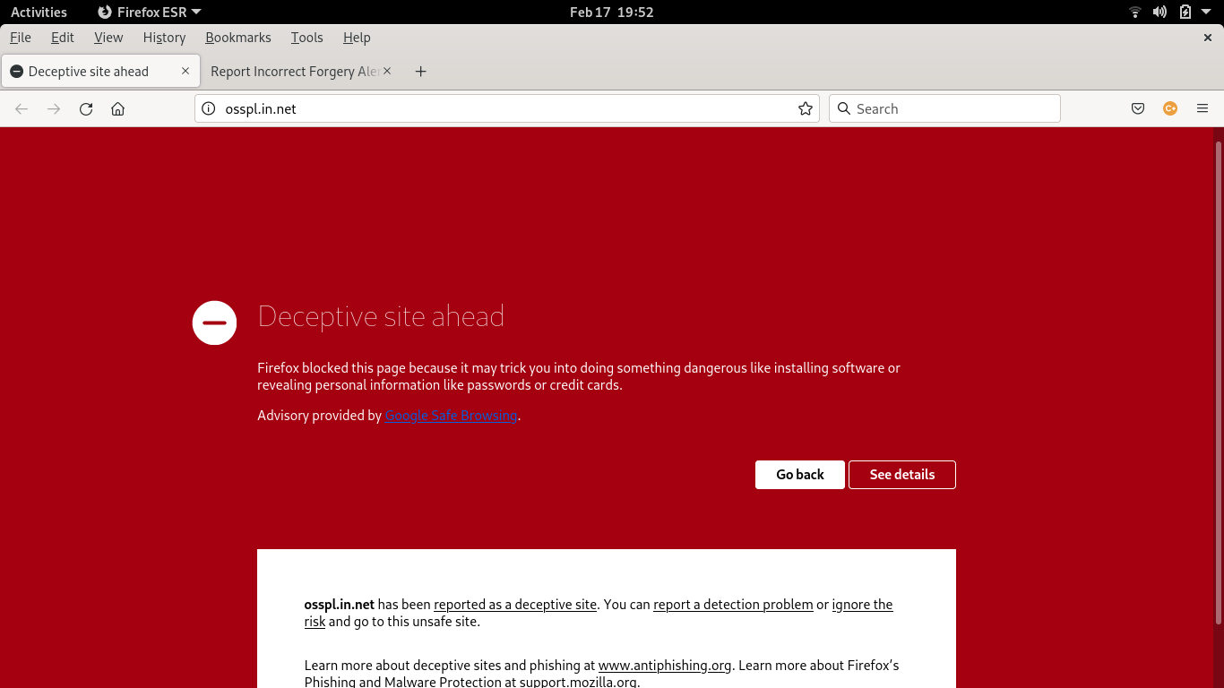Screen dimensions: 1224x688
Task: Open the Activities overview
Action: click(x=39, y=12)
